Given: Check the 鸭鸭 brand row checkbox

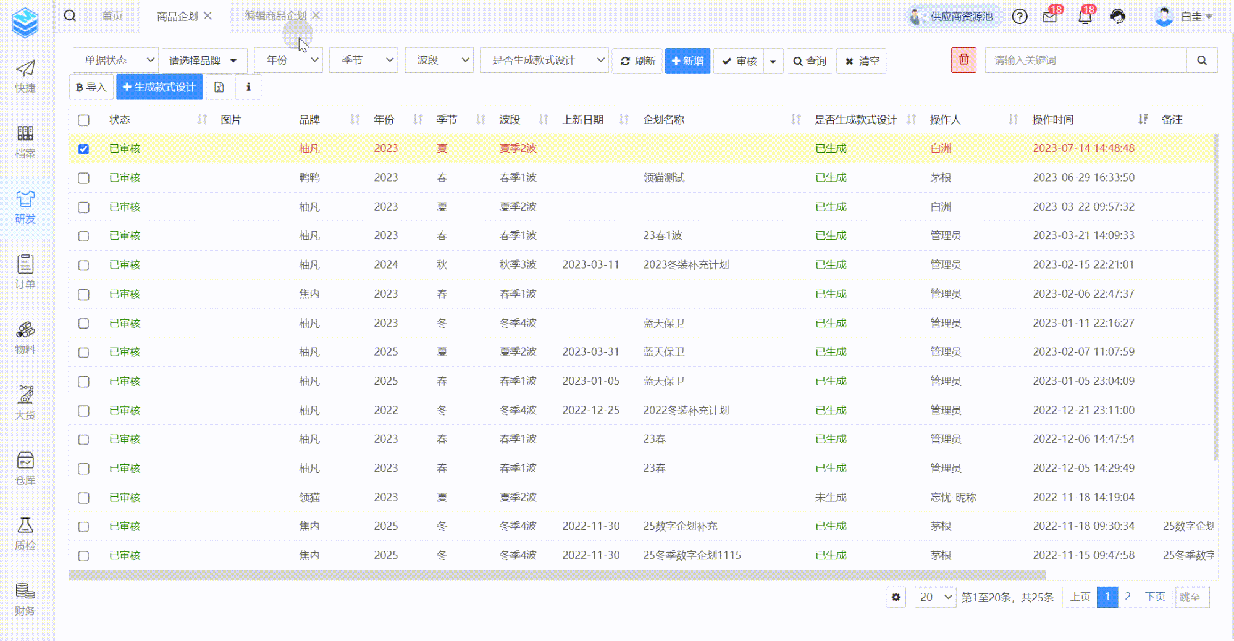Looking at the screenshot, I should coord(84,178).
